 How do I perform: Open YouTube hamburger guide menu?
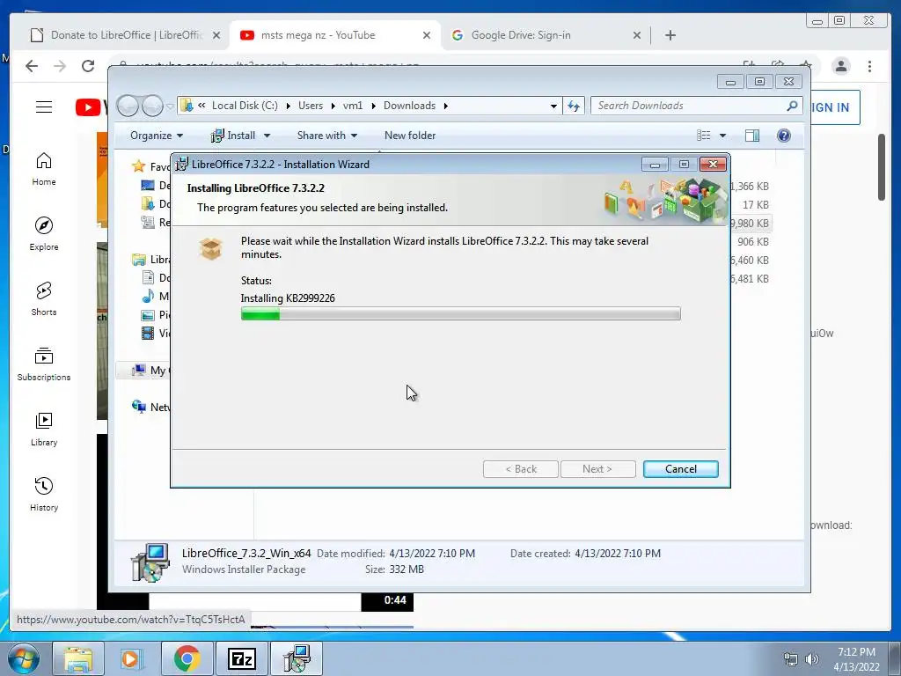pyautogui.click(x=44, y=107)
